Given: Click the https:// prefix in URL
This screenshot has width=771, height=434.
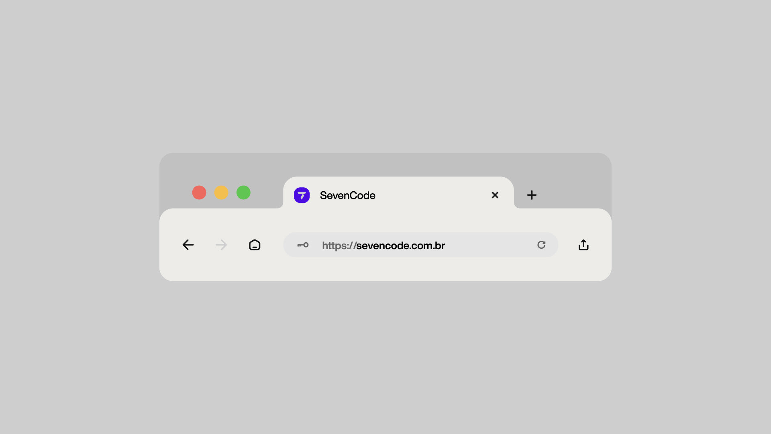Looking at the screenshot, I should 339,246.
